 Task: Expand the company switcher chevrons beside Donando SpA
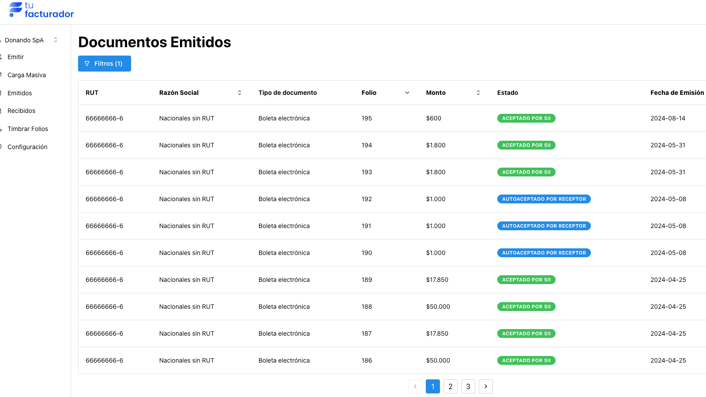pos(55,40)
